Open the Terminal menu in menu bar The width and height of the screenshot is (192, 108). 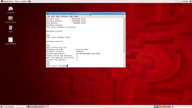coord(64,16)
